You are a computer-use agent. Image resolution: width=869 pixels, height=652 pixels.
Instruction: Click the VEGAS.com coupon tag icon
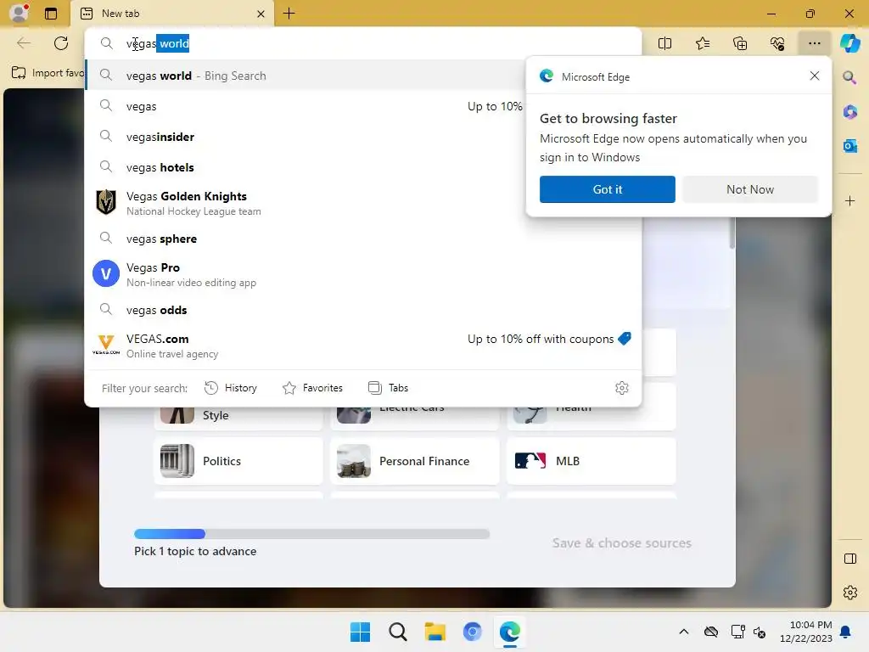tap(625, 338)
